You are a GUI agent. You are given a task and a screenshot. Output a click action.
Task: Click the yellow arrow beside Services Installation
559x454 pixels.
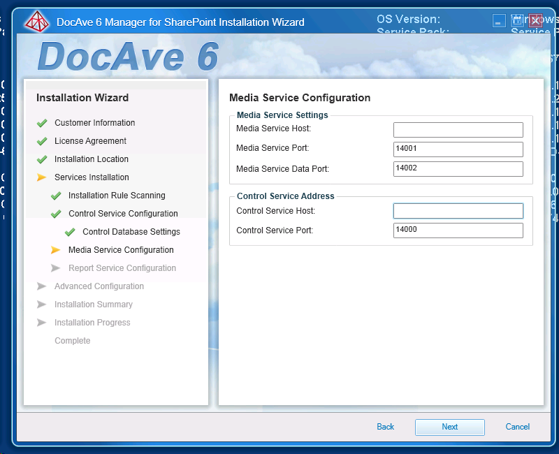(42, 177)
